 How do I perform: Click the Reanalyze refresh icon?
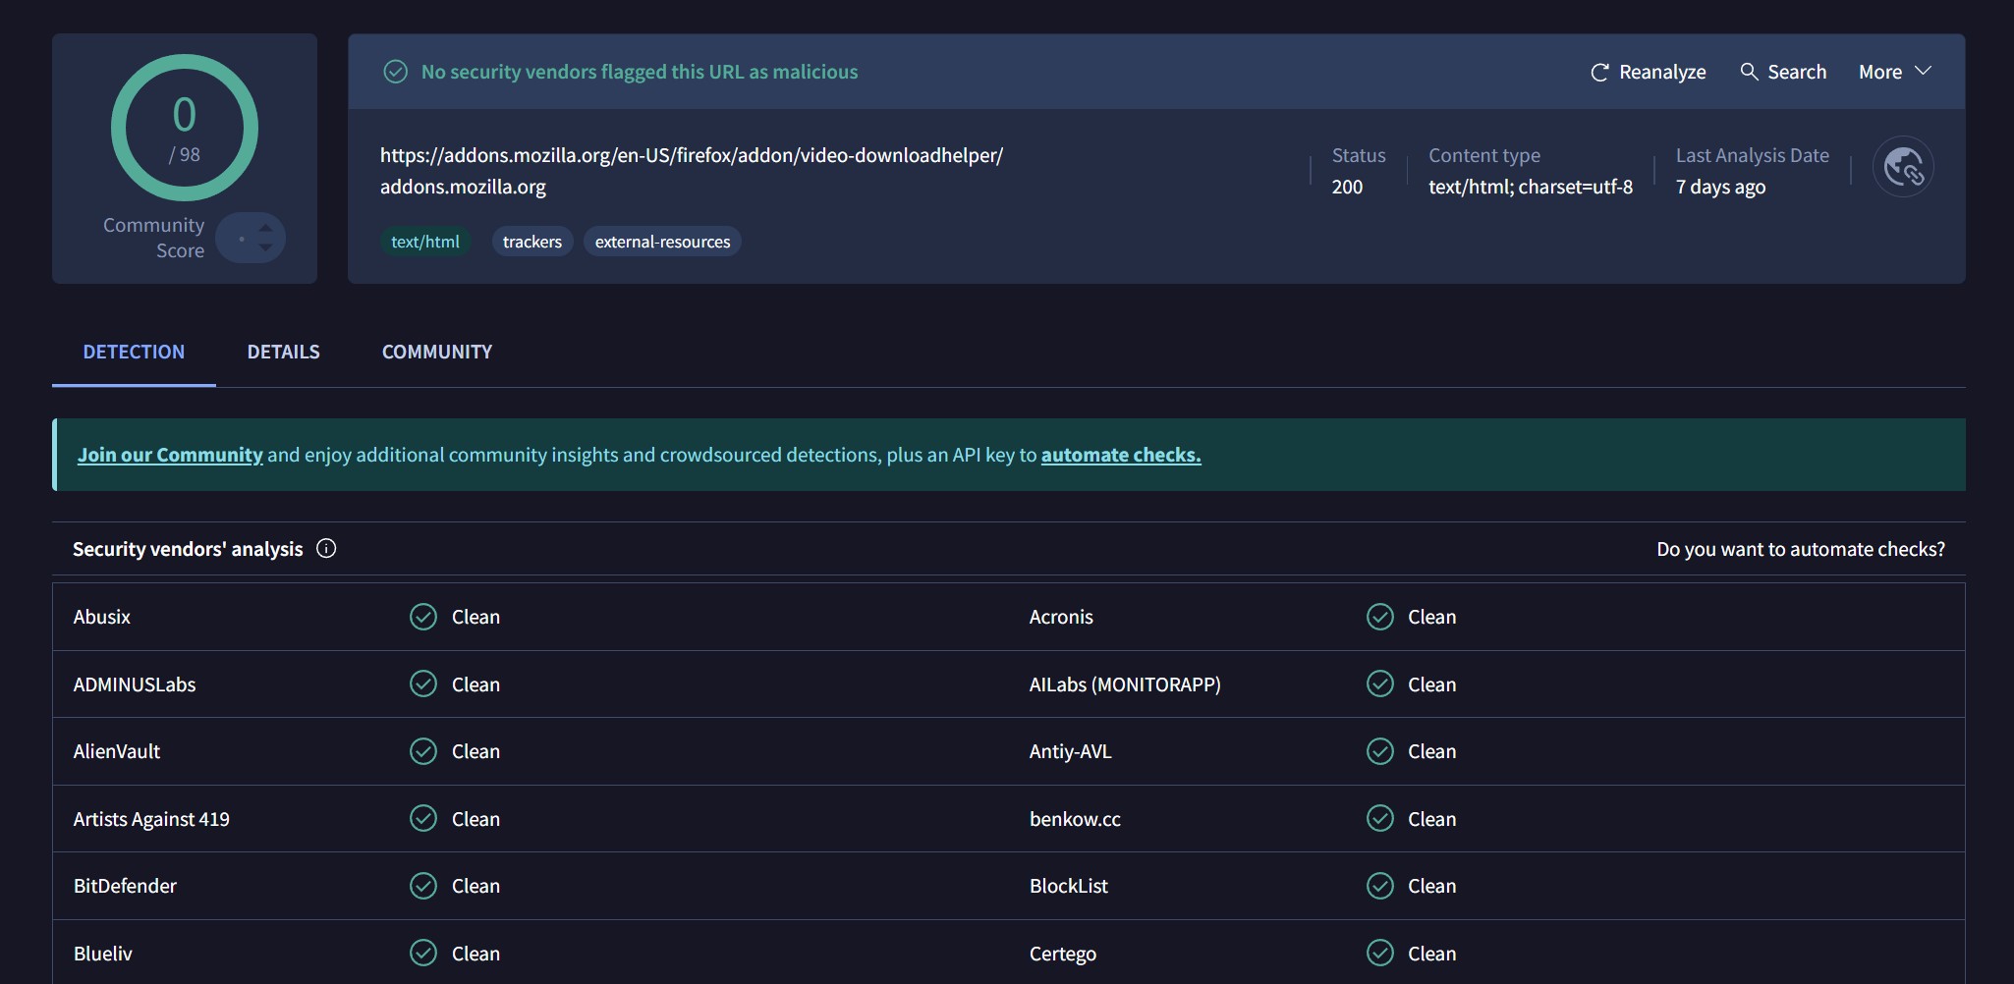click(x=1599, y=72)
